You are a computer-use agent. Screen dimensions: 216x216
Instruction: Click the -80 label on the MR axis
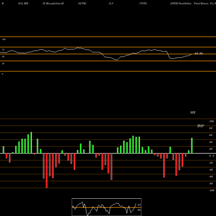(x=211, y=184)
